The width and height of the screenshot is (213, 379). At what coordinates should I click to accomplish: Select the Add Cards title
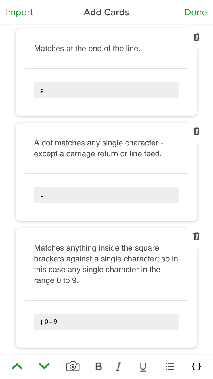point(106,12)
